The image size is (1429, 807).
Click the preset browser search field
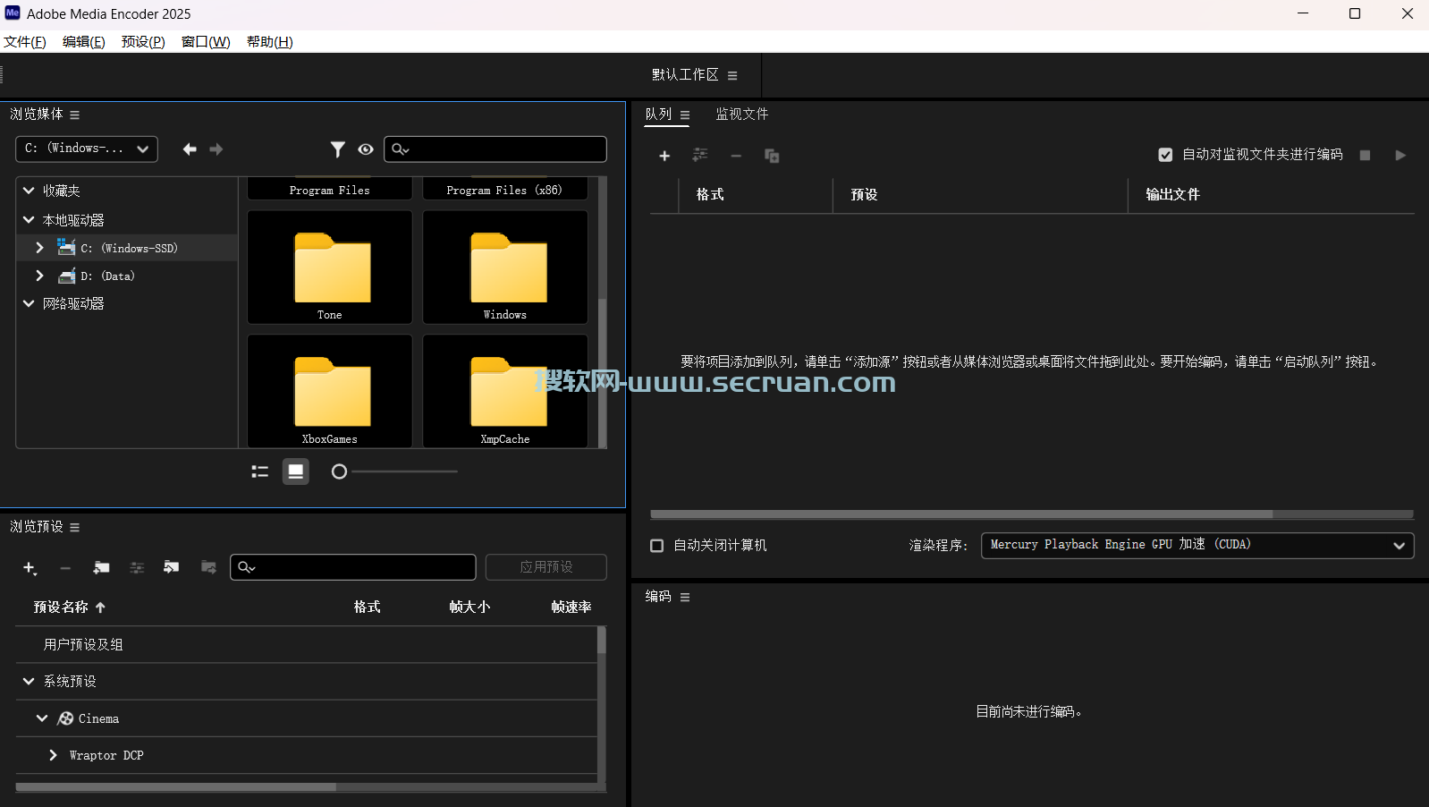pyautogui.click(x=353, y=567)
